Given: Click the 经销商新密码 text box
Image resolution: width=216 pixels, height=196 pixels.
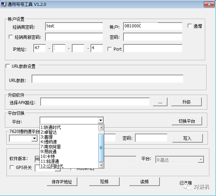Looking at the screenshot, I should 74,37.
